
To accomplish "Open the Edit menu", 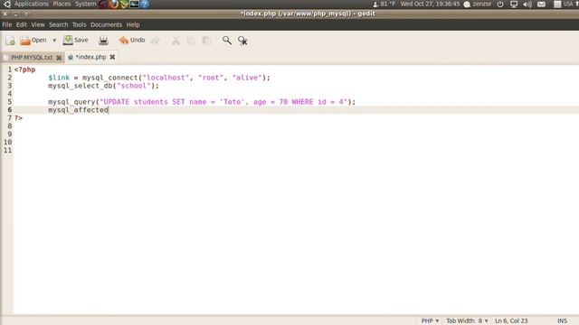I will click(x=22, y=24).
